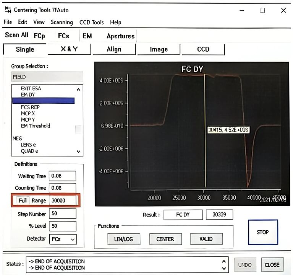
Task: Click Scan All in the toolbar
Action: [17, 35]
